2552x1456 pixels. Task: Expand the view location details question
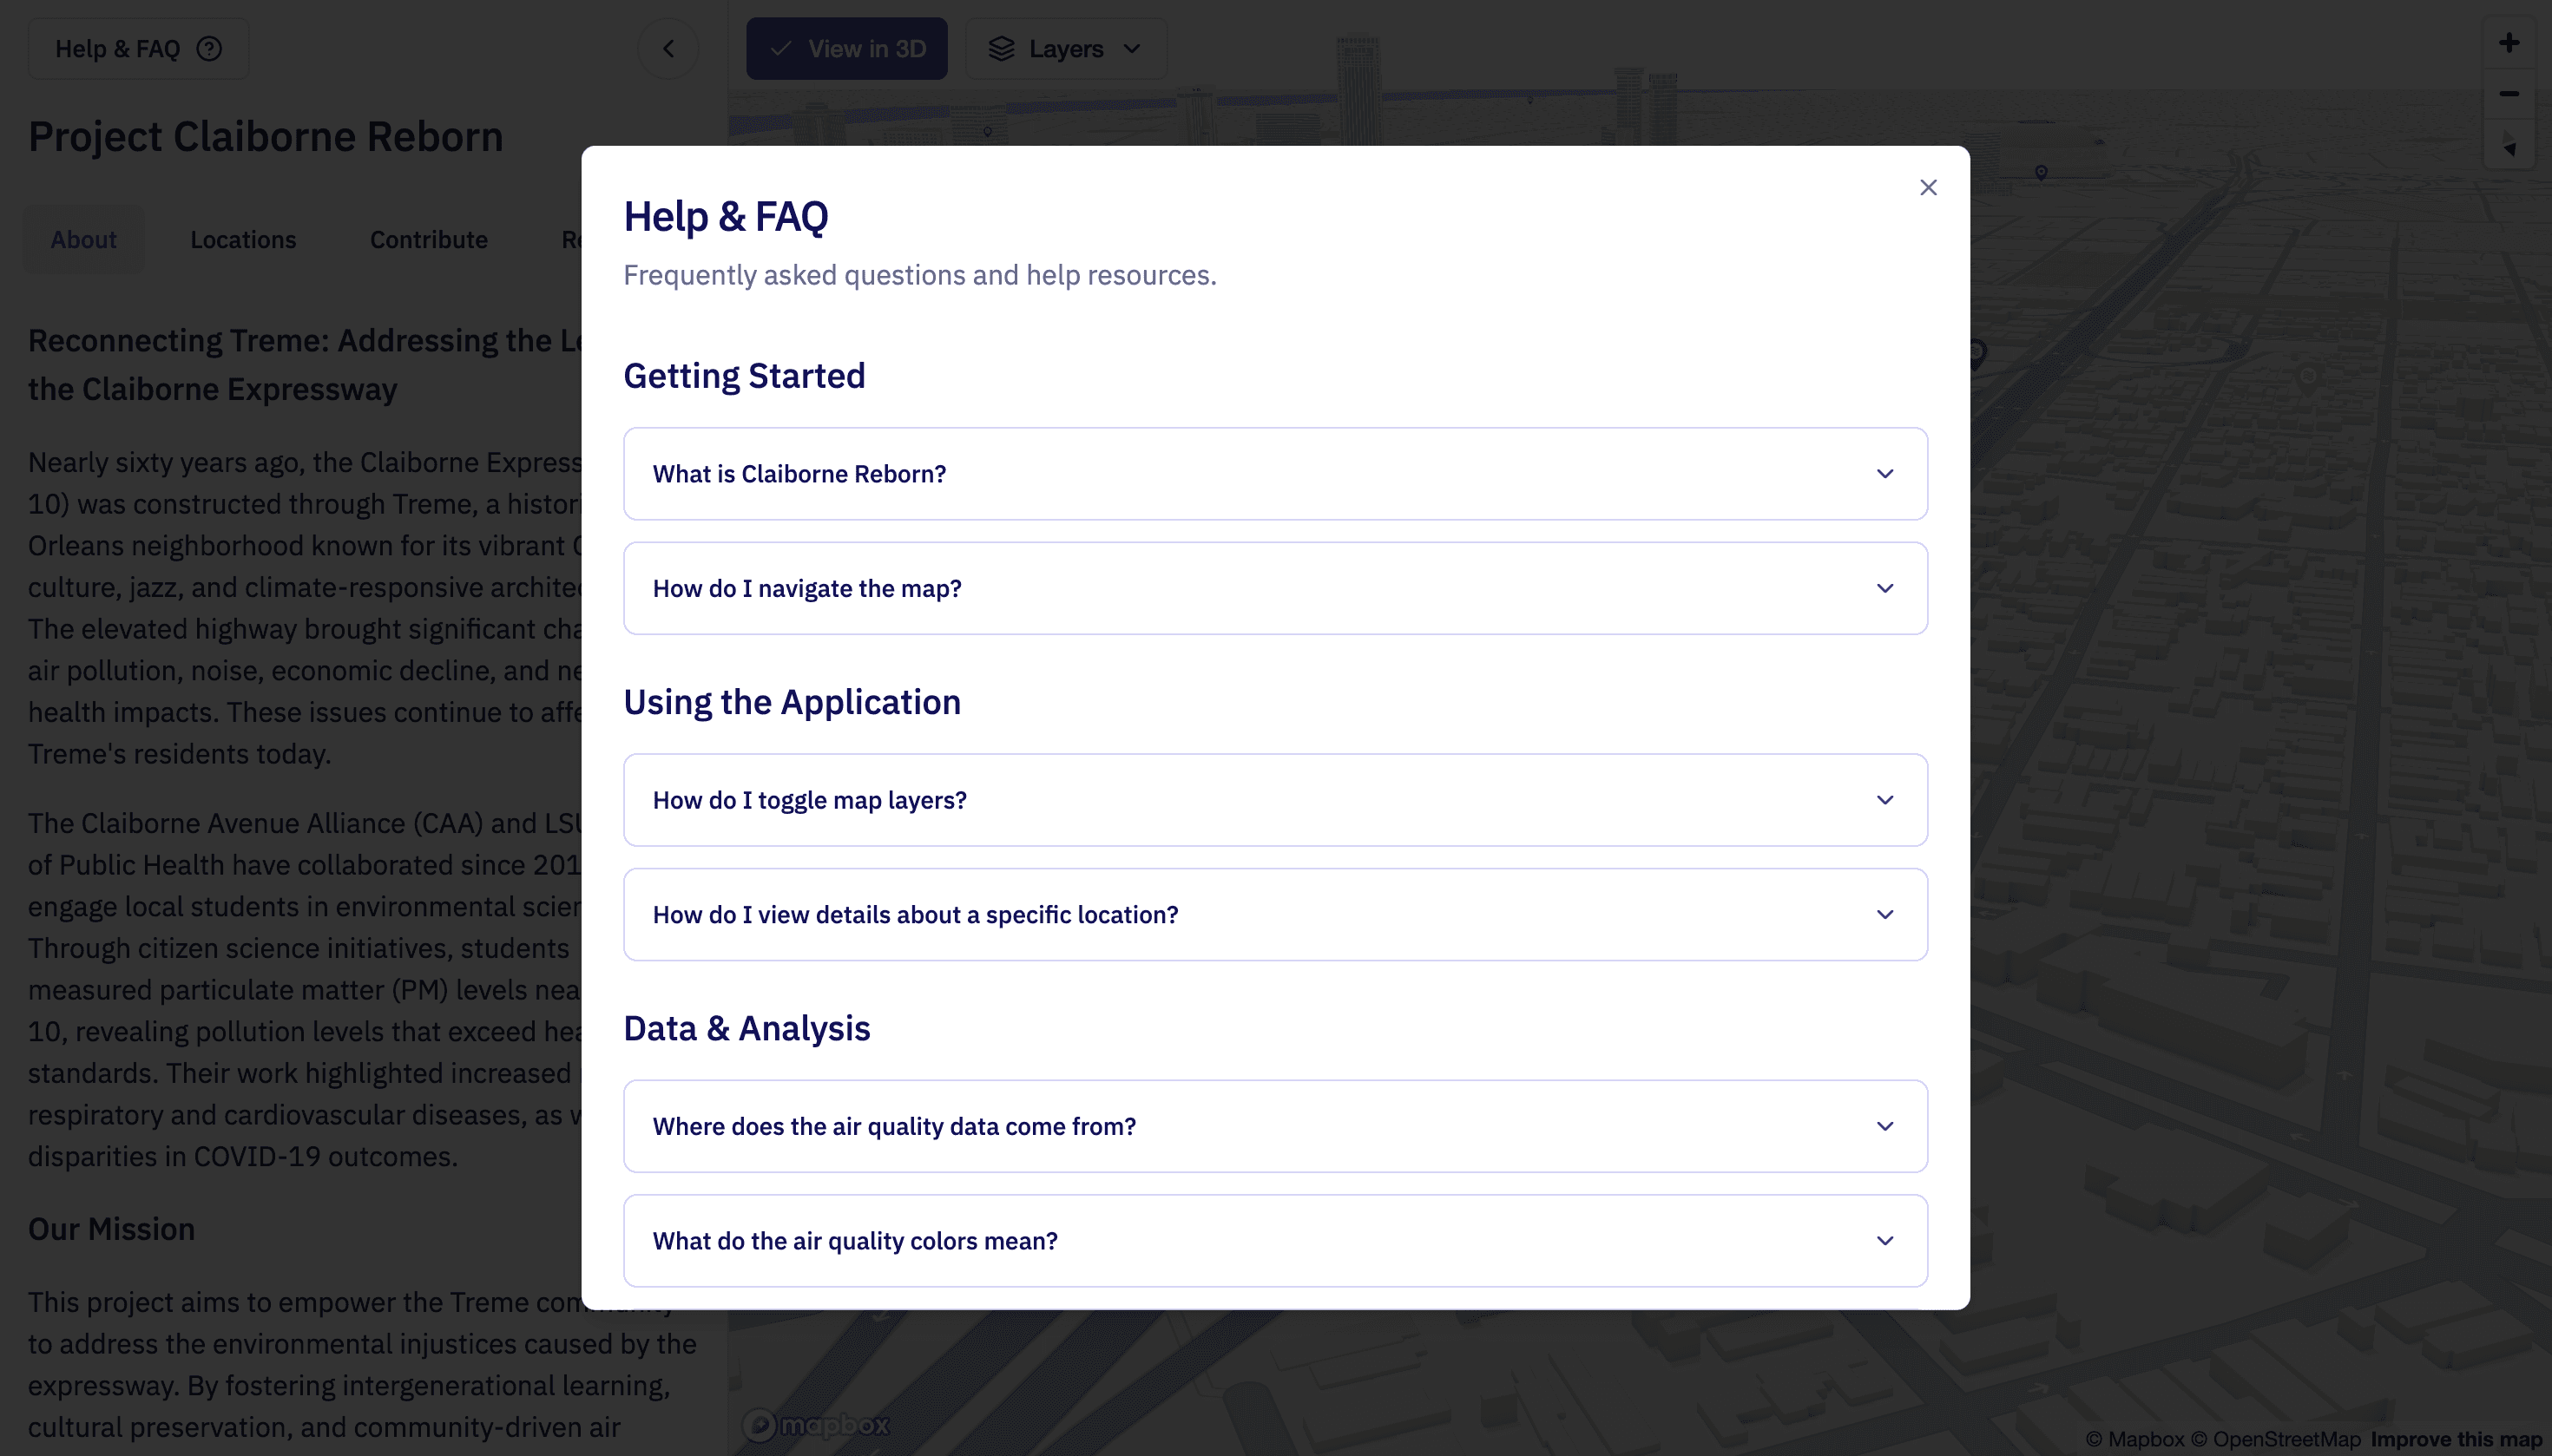click(1275, 914)
